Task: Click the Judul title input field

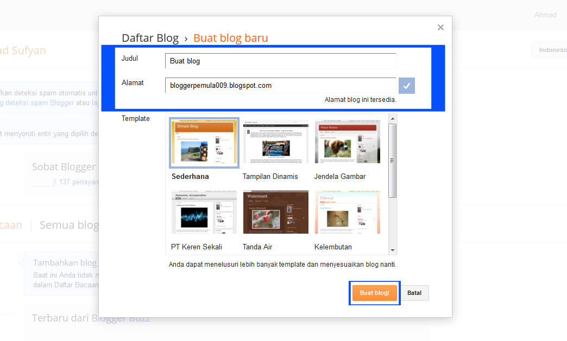Action: 280,61
